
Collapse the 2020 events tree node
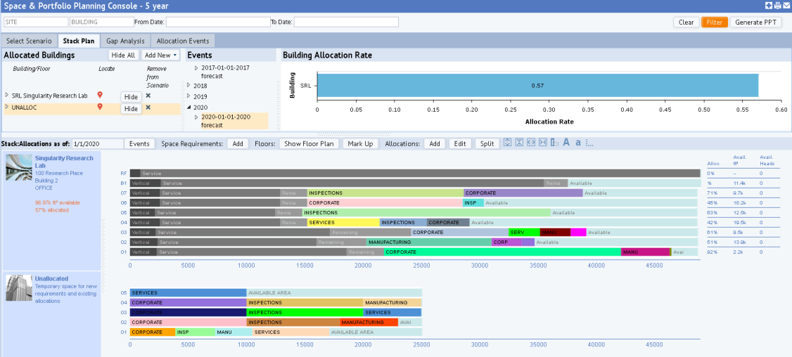[x=189, y=108]
